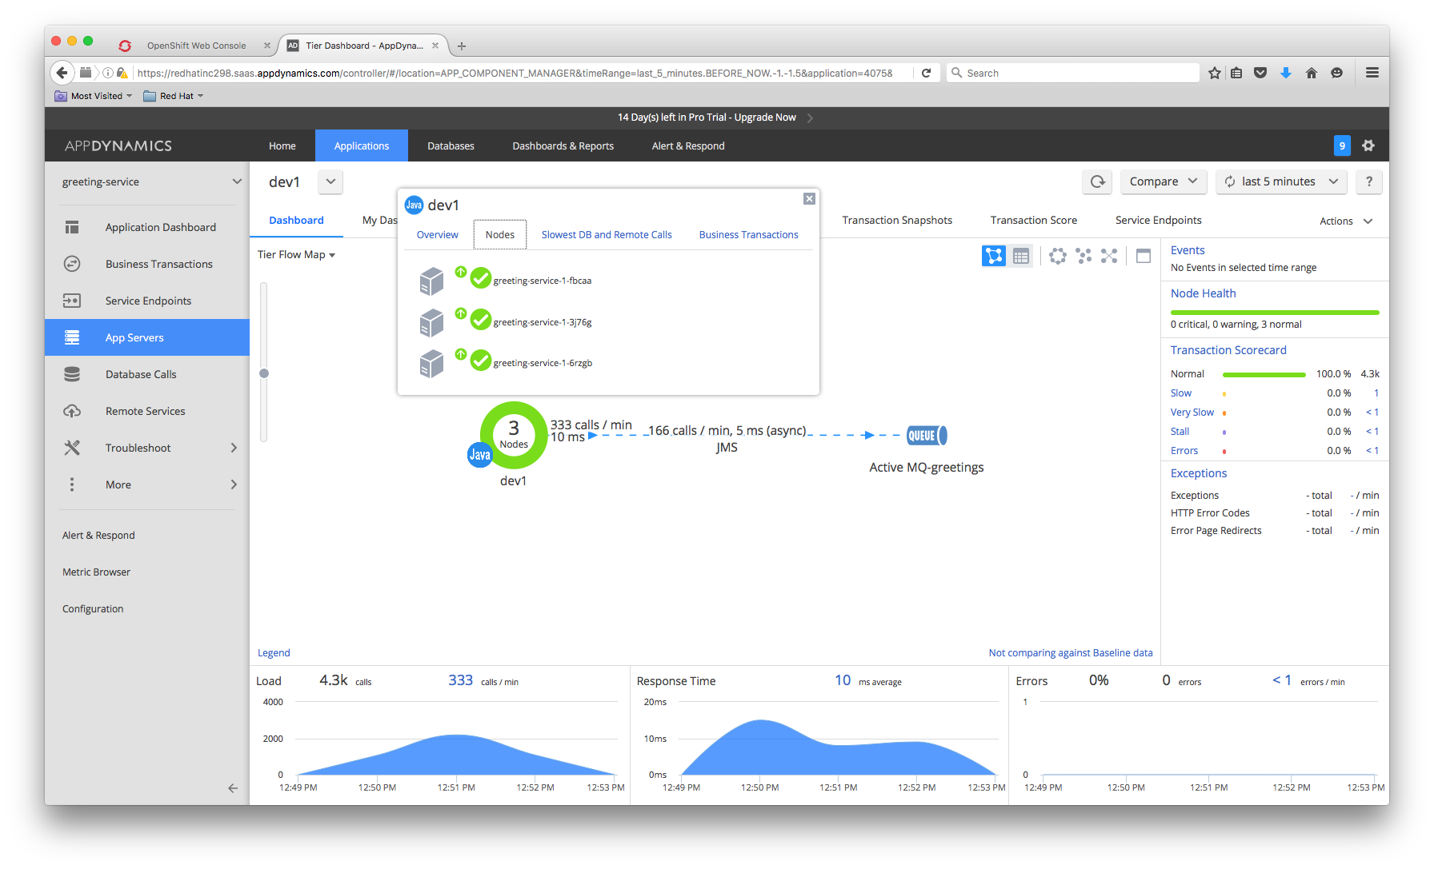Click the App Servers sidebar icon
The image size is (1434, 869).
pos(72,337)
